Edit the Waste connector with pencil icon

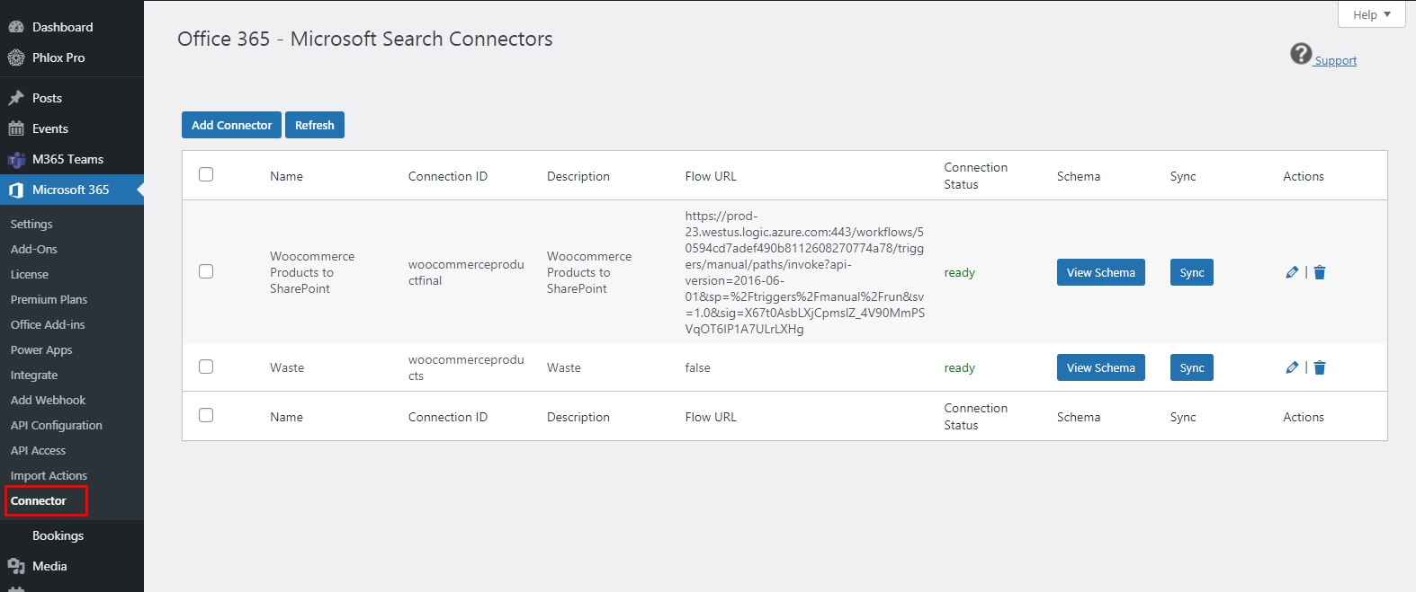(1292, 367)
